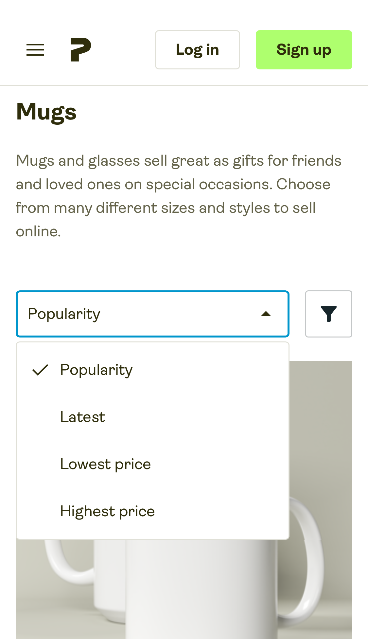Select the Popularity sorting option

pos(96,369)
